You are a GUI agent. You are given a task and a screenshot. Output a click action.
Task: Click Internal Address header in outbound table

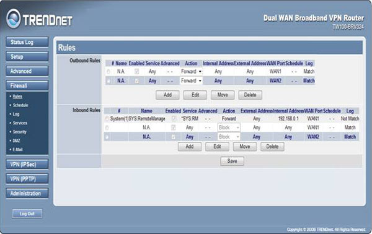point(218,64)
